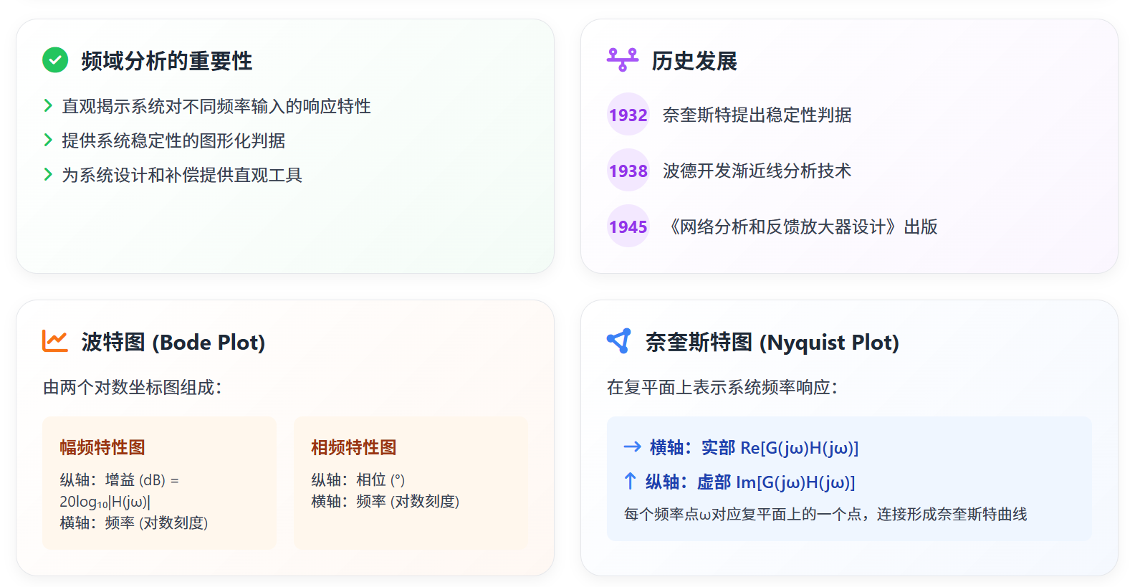
Task: Click the green checkmark icon beside 频域分析的重要性
Action: 55,60
